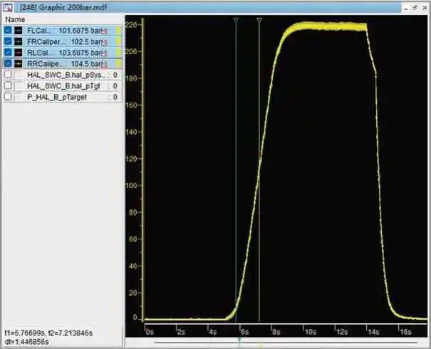Click the pink marker icon in FRCaliper row
431x349 pixels.
[x=105, y=42]
